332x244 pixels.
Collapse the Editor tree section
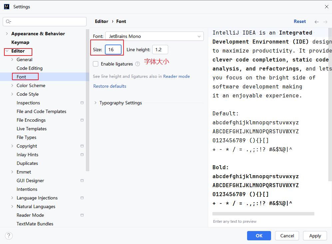point(7,51)
